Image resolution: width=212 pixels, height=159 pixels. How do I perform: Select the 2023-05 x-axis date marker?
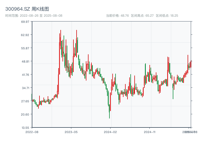[x=71, y=132]
